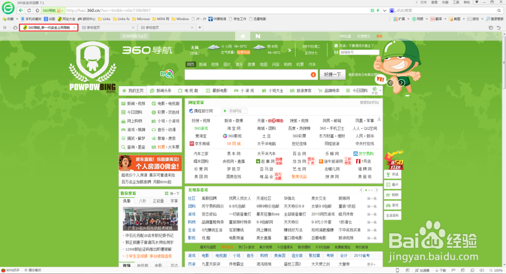Viewport: 506px width, 274px height.
Task: Open the 360 browser logo menu
Action: (x=8, y=8)
